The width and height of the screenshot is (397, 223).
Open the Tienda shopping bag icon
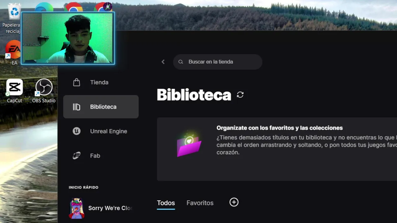click(77, 82)
